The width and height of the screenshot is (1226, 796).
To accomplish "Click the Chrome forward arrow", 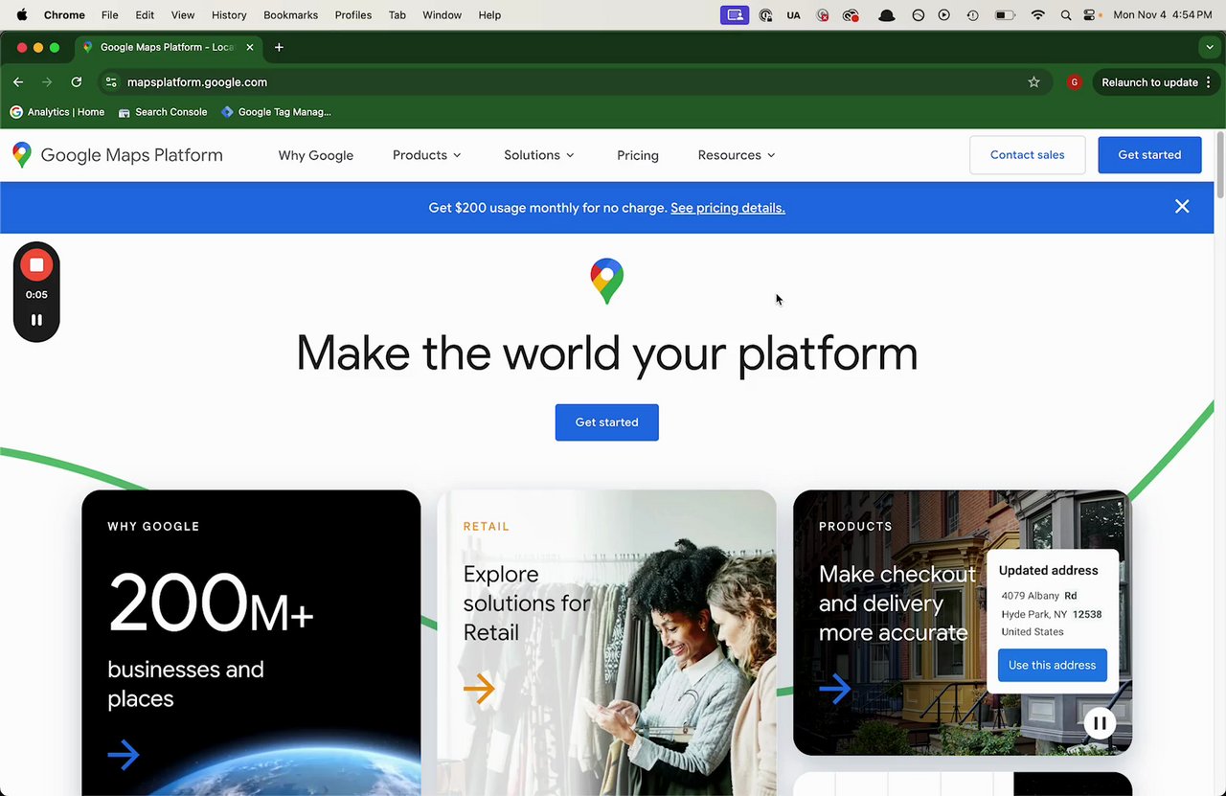I will 47,82.
